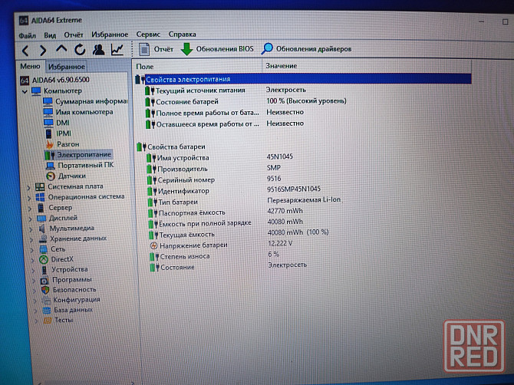Click the Сеть network icon

43,249
